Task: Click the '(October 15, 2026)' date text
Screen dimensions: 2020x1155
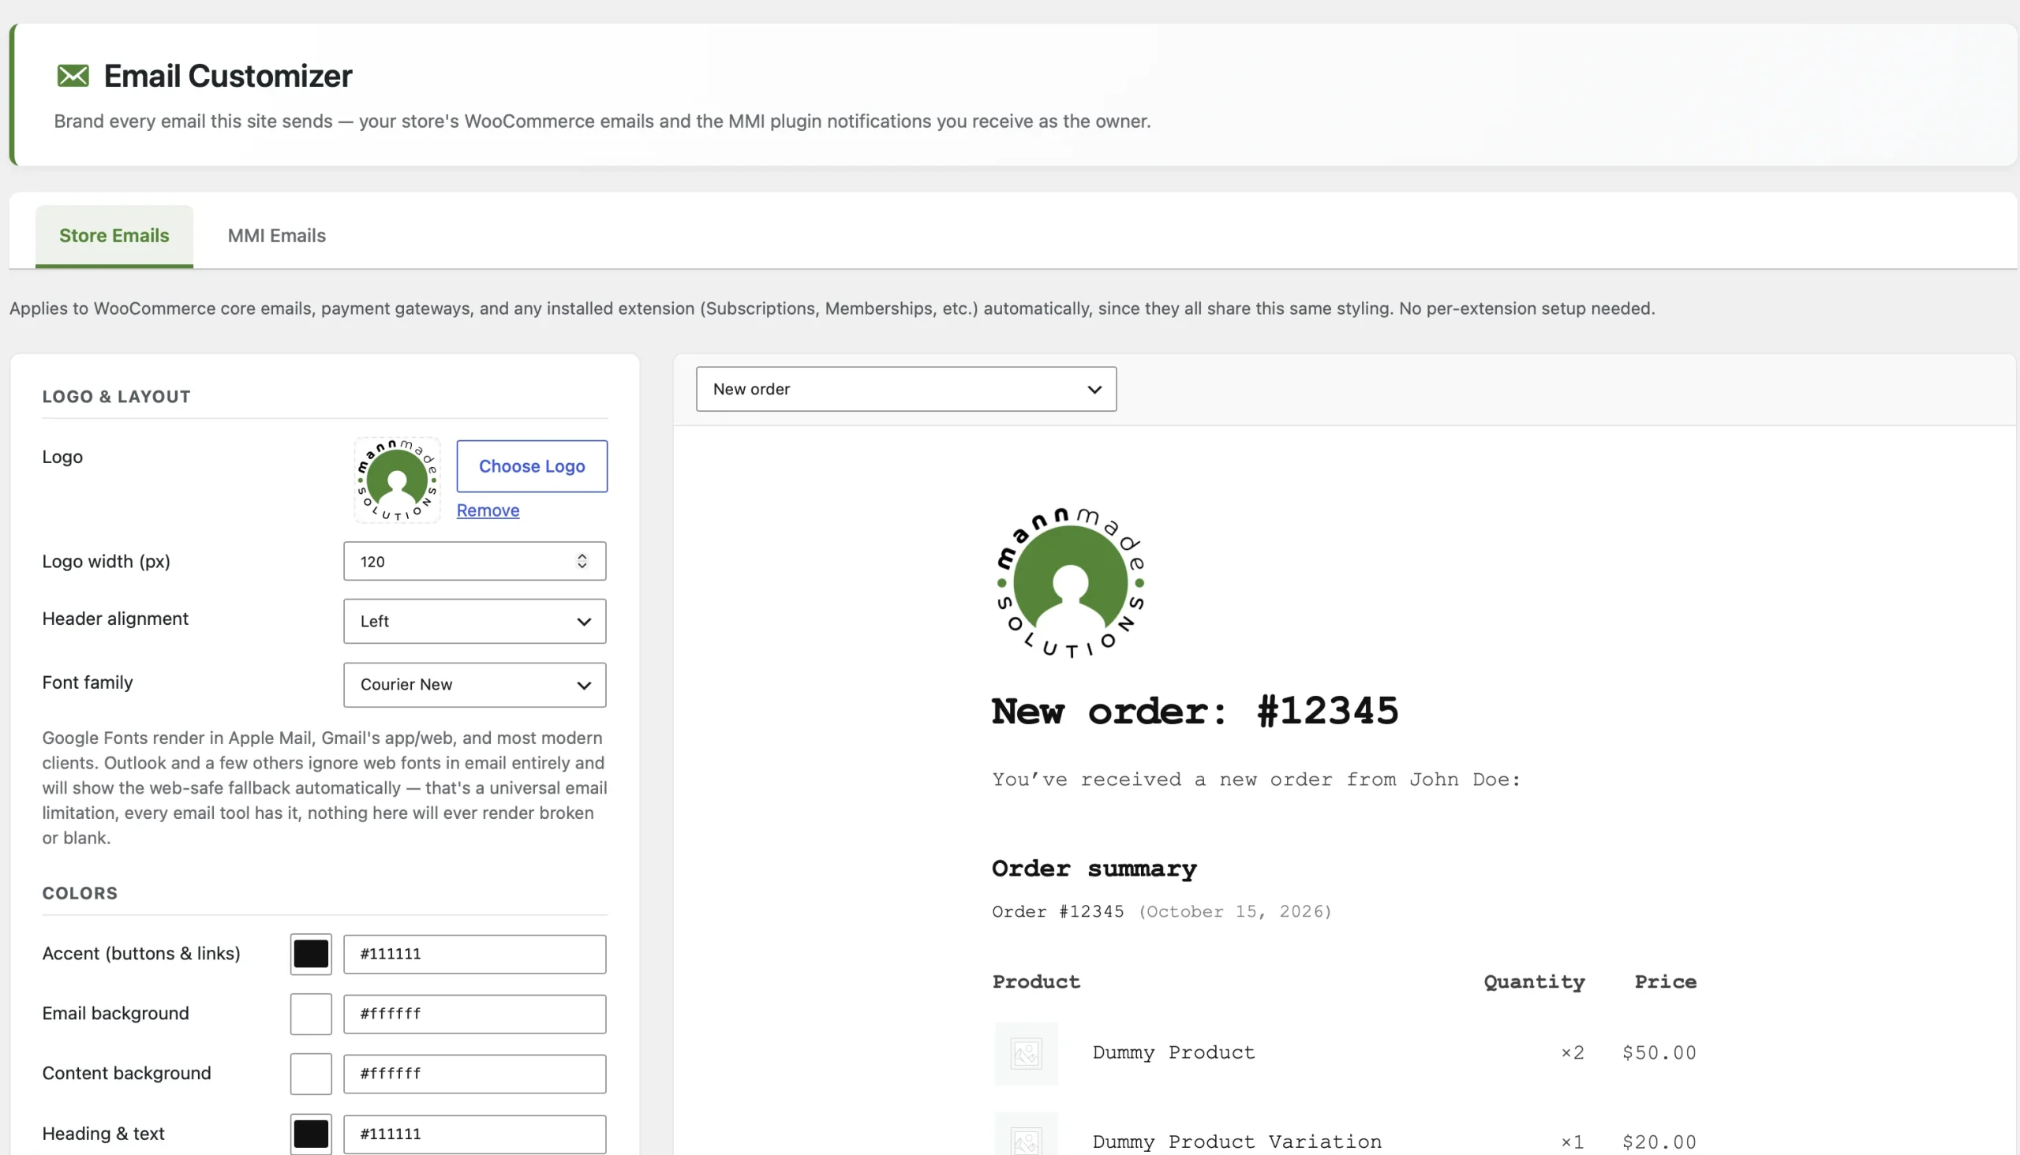Action: click(x=1236, y=911)
